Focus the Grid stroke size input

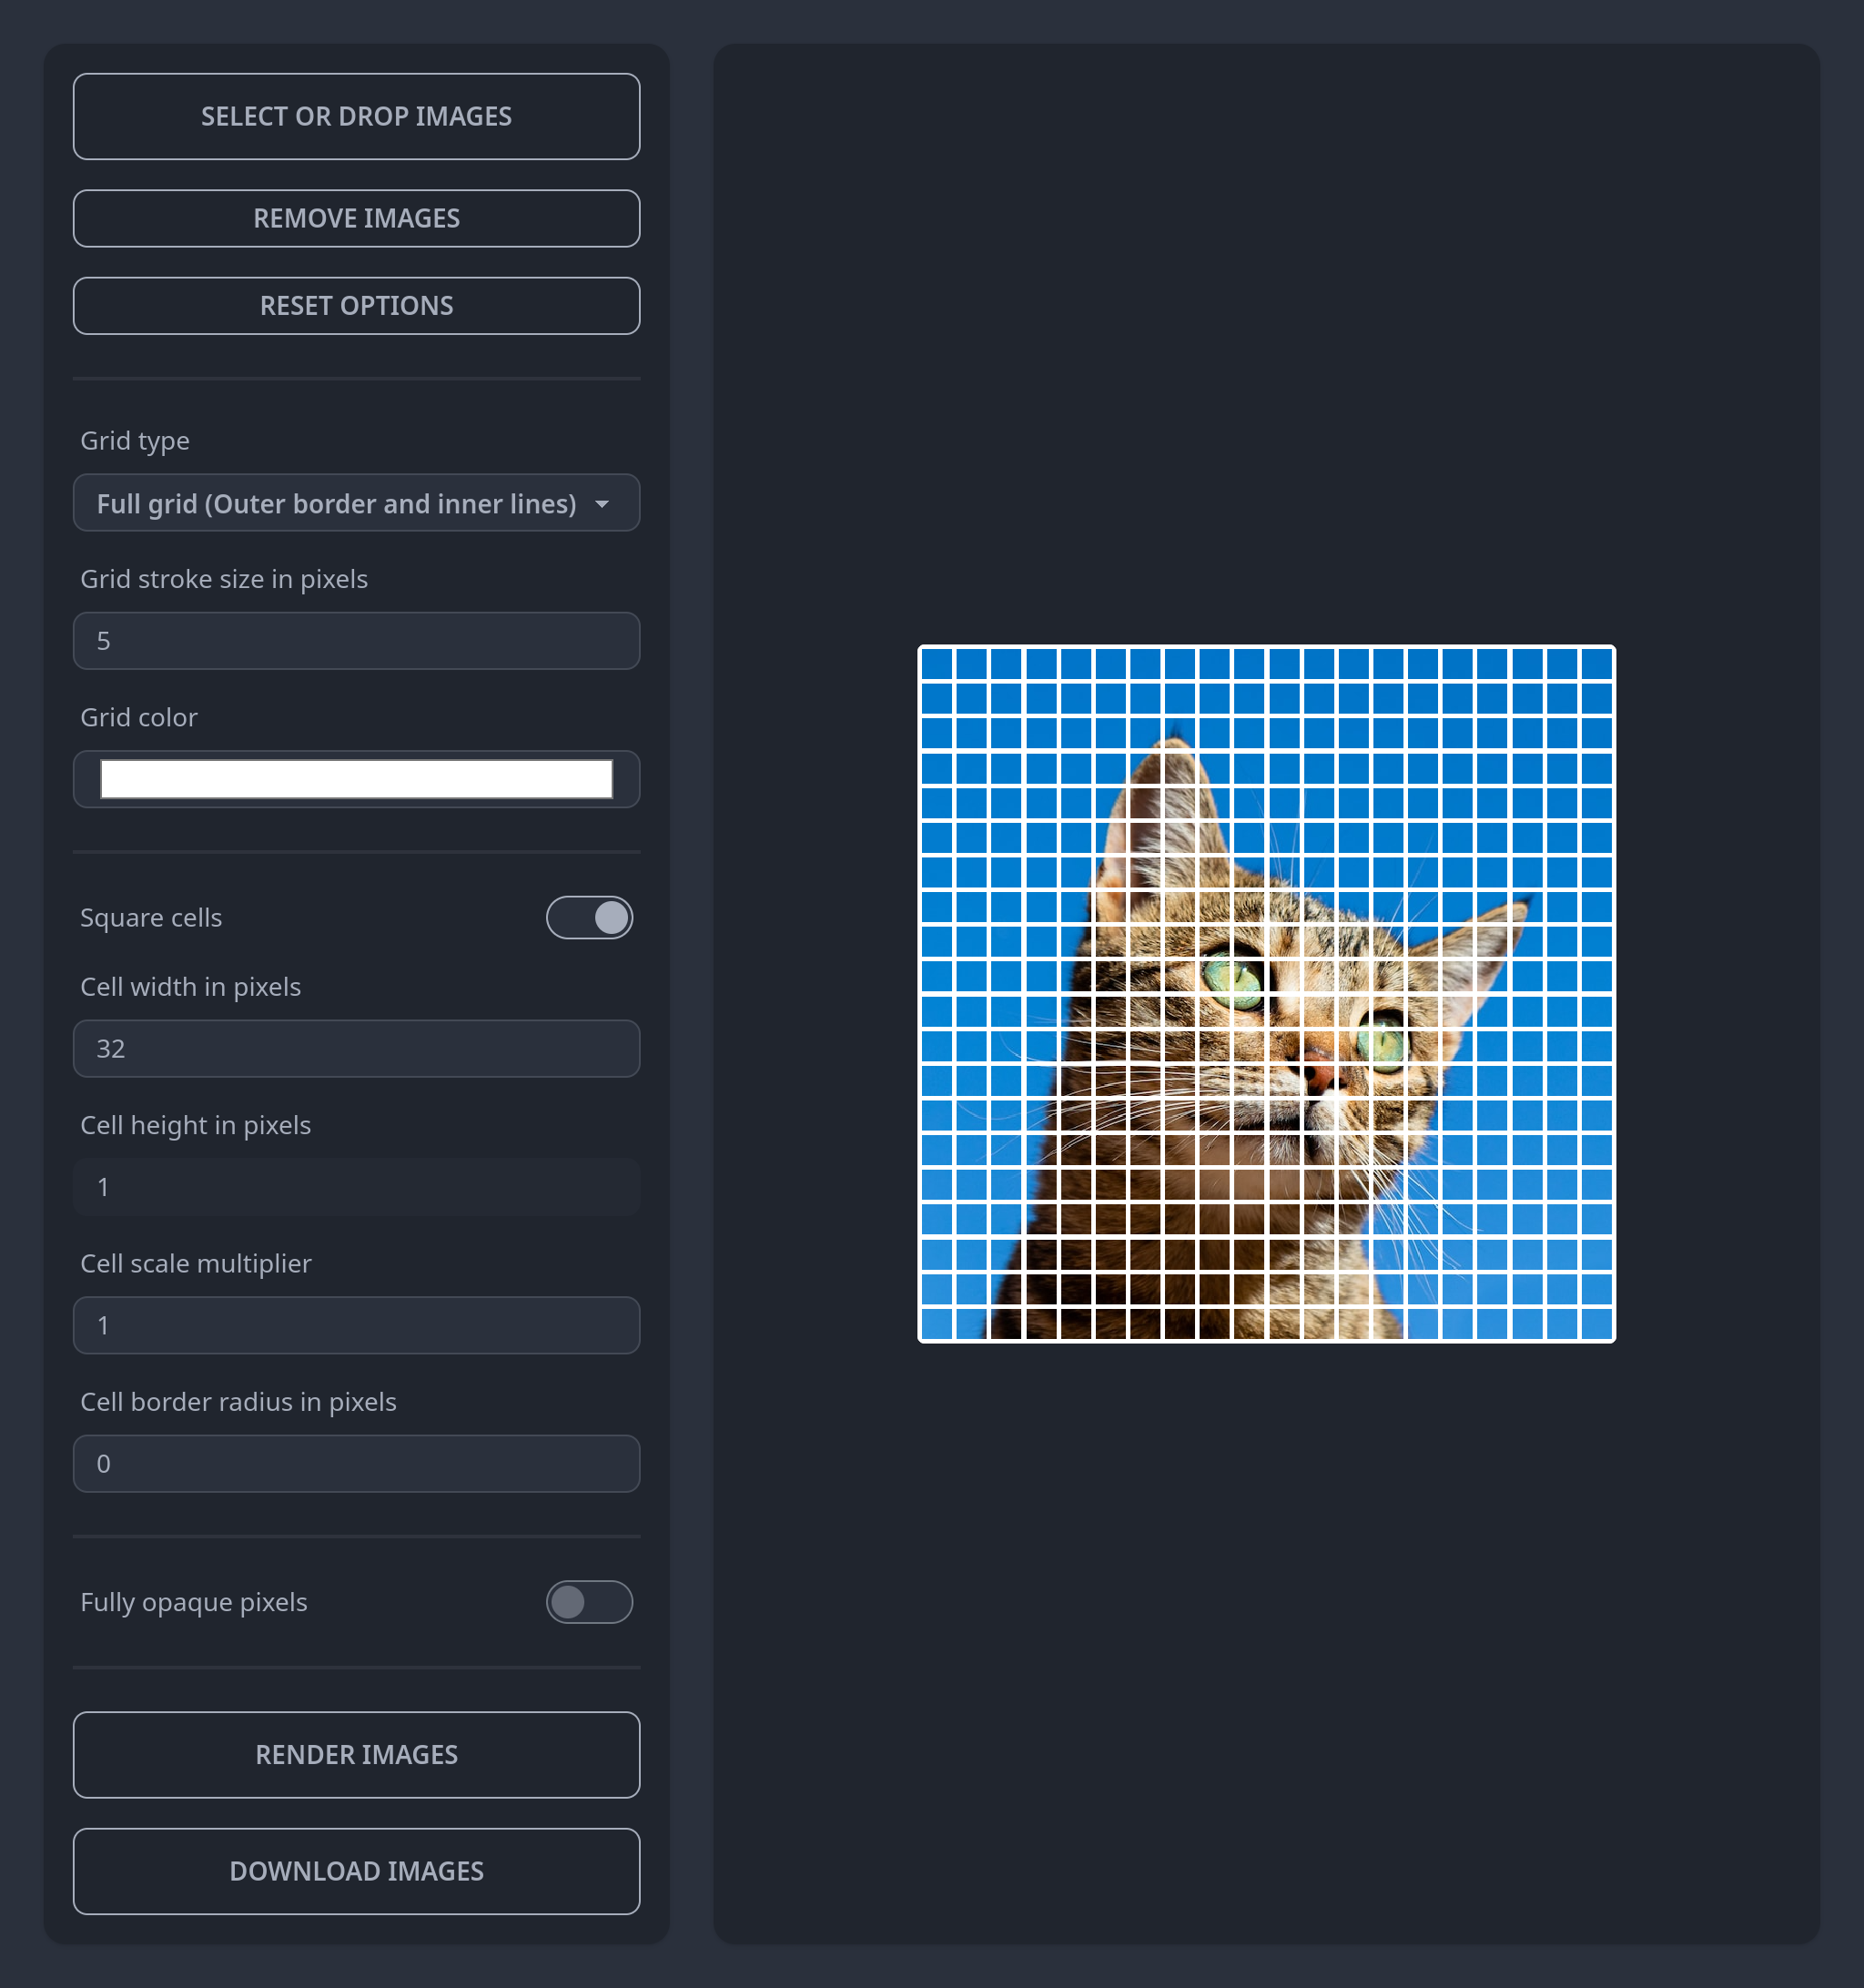[356, 641]
